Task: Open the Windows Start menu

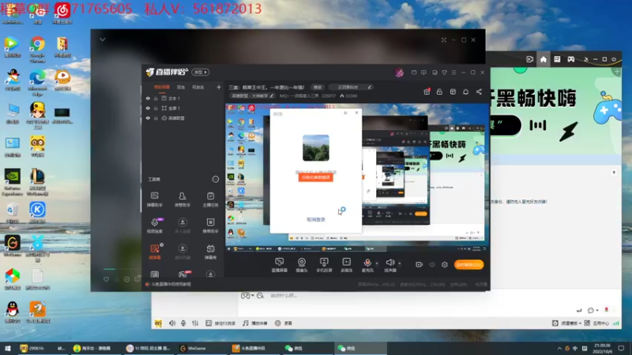Action: (x=8, y=348)
